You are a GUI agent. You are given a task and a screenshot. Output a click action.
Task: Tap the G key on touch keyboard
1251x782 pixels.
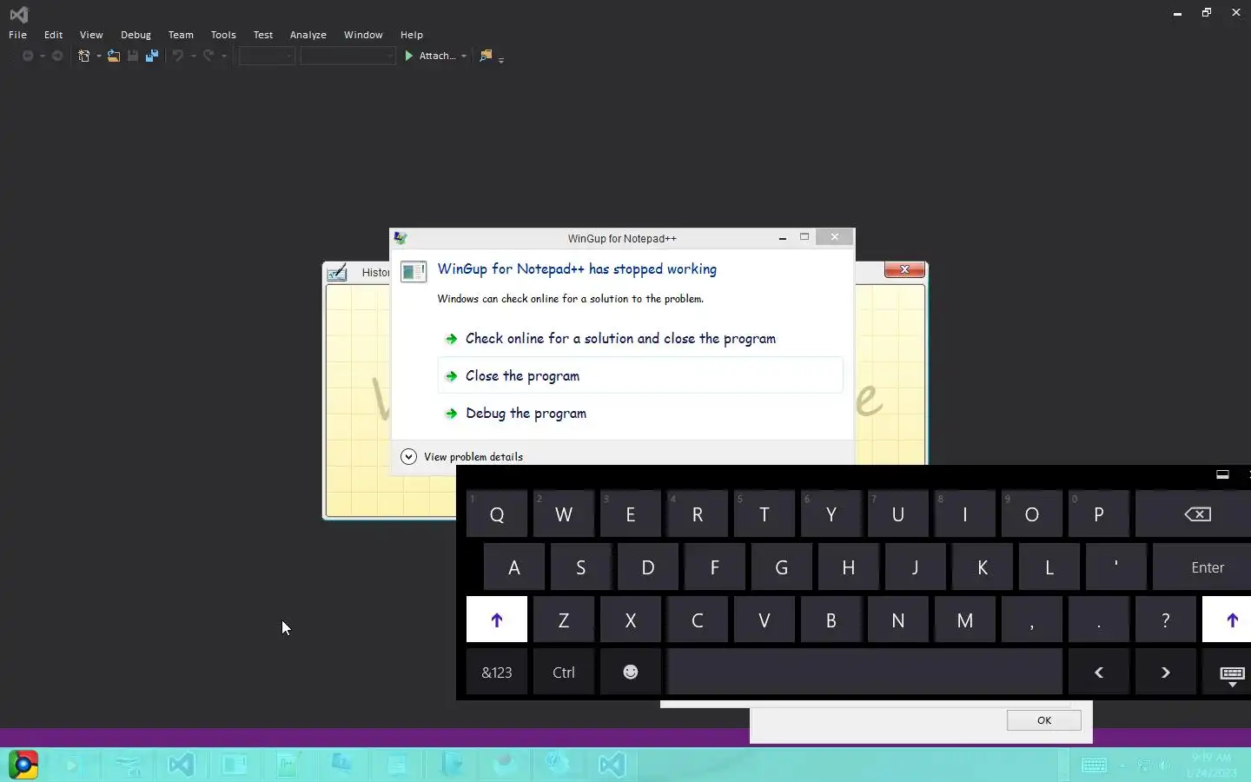tap(782, 567)
